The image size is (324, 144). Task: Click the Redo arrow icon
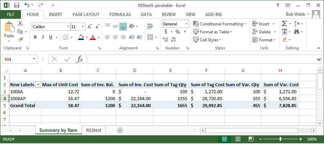(x=41, y=5)
